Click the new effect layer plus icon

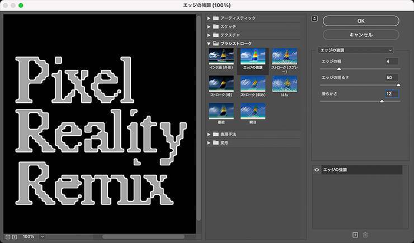pyautogui.click(x=355, y=235)
